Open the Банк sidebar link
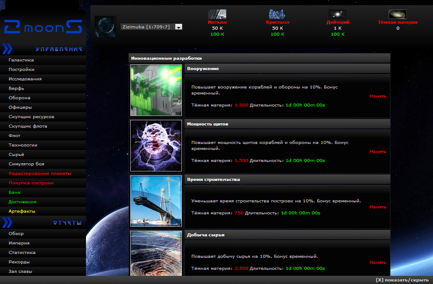Viewport: 433px width, 284px height. (15, 192)
